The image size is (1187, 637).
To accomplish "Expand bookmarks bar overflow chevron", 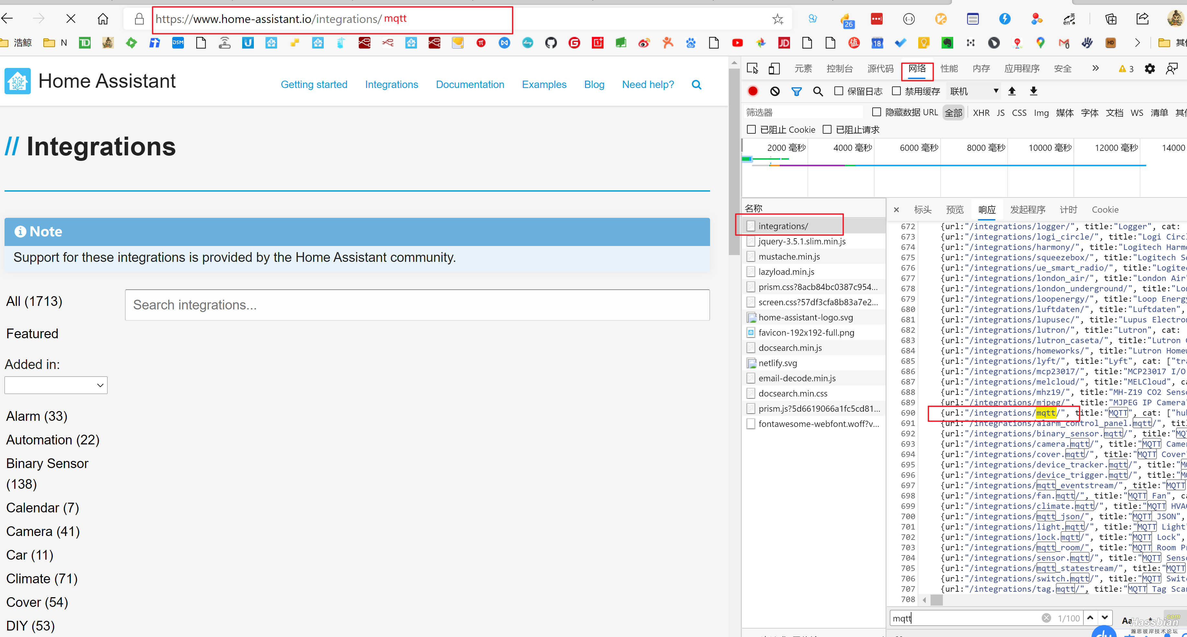I will click(1137, 43).
